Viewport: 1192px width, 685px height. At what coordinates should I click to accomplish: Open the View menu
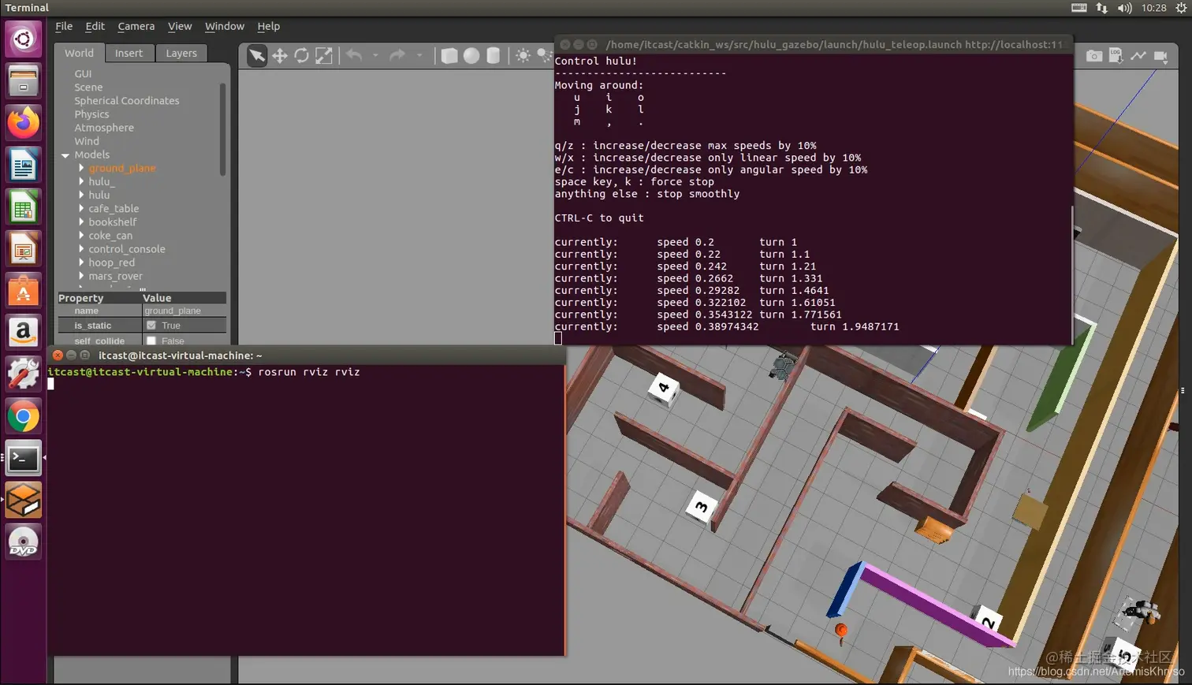[180, 26]
